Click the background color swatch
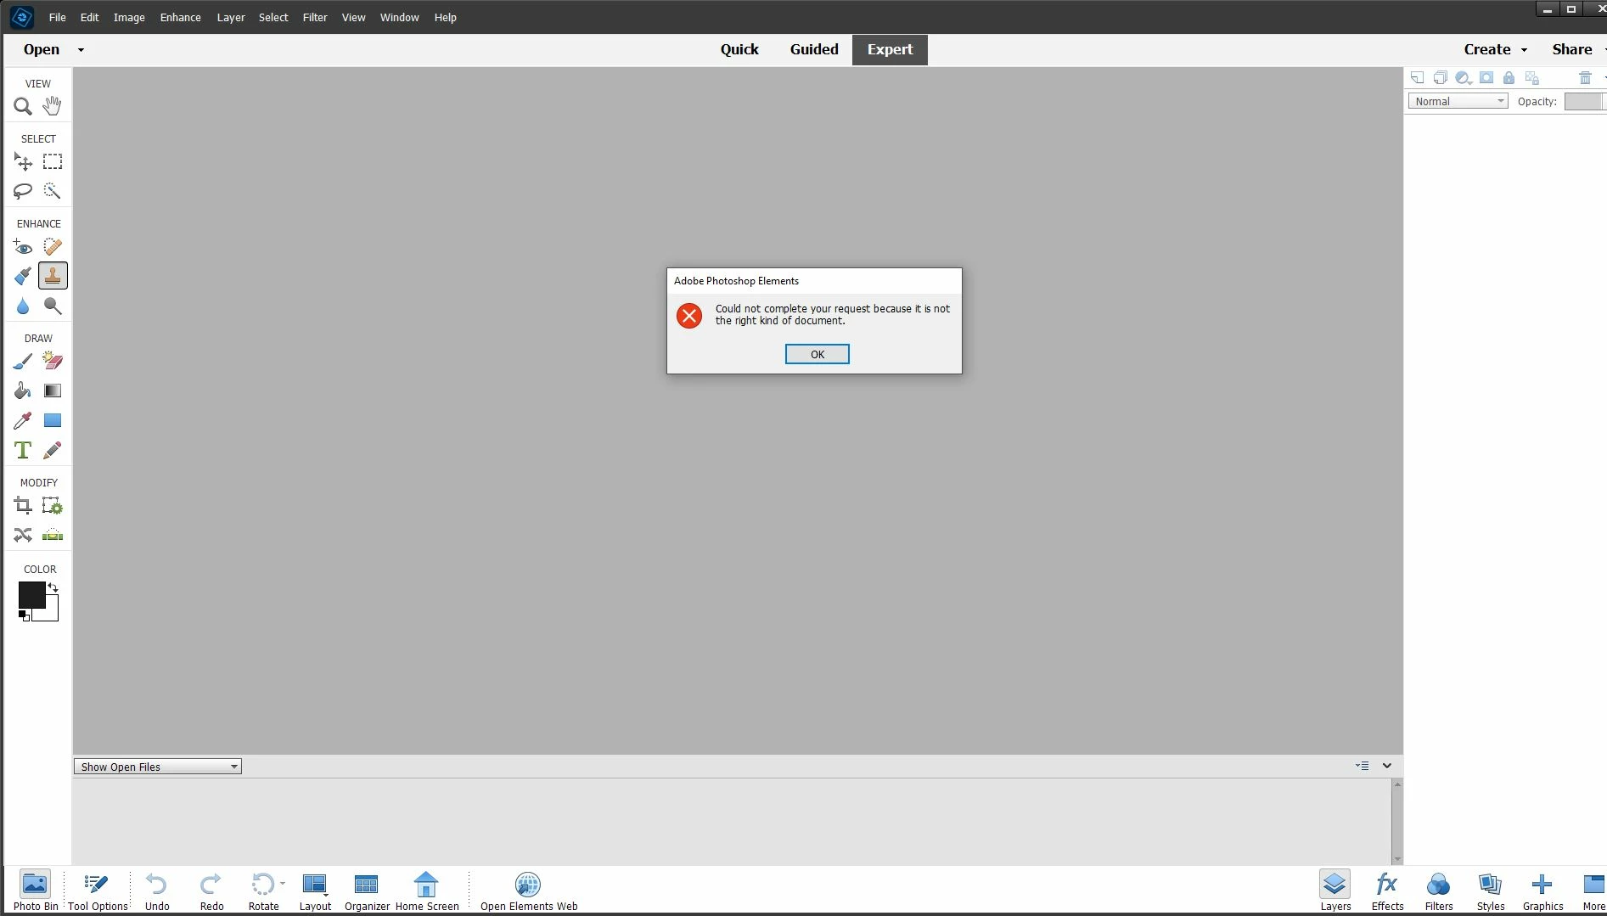This screenshot has height=916, width=1607. click(51, 613)
